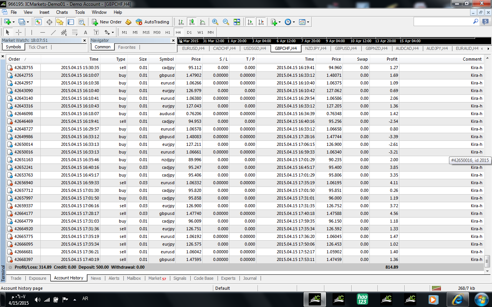Select the Equidistant Channel tool
Image resolution: width=492 pixels, height=307 pixels.
click(64, 32)
